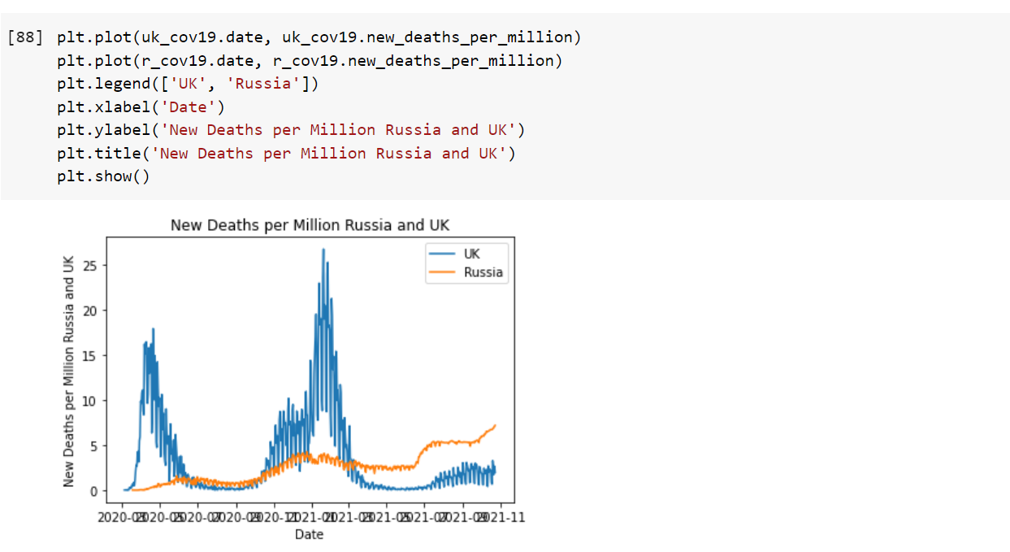Click the UK entry in the plot legend
Image resolution: width=1010 pixels, height=552 pixels.
tap(471, 254)
